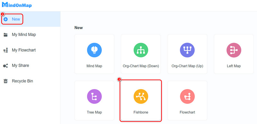Click the Flowchart template label

(187, 112)
